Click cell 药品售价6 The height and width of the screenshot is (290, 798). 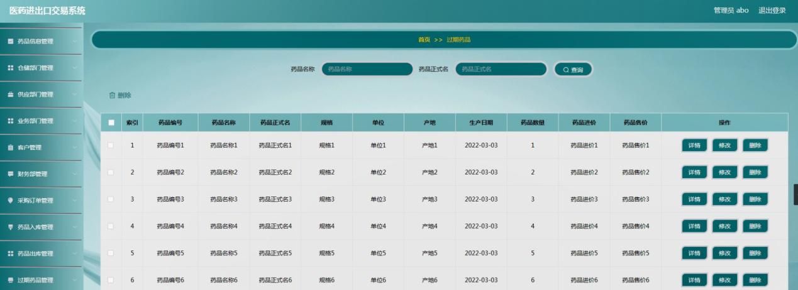coord(636,280)
